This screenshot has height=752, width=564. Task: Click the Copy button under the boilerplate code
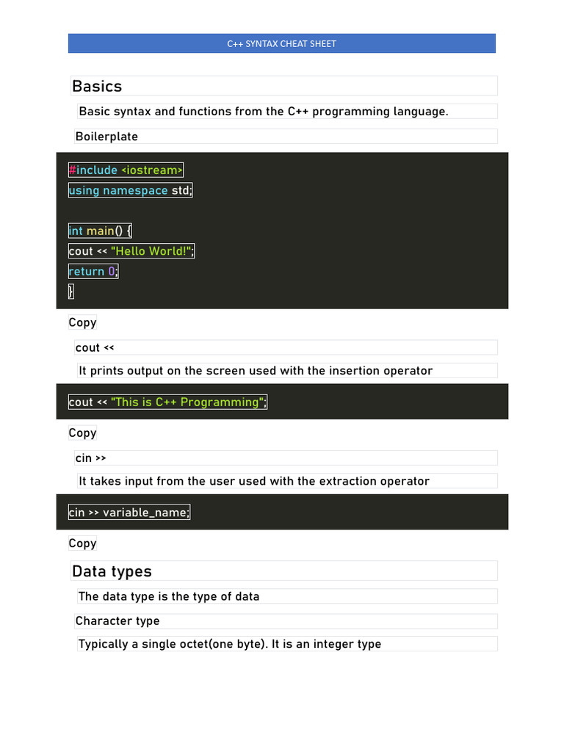pos(82,322)
